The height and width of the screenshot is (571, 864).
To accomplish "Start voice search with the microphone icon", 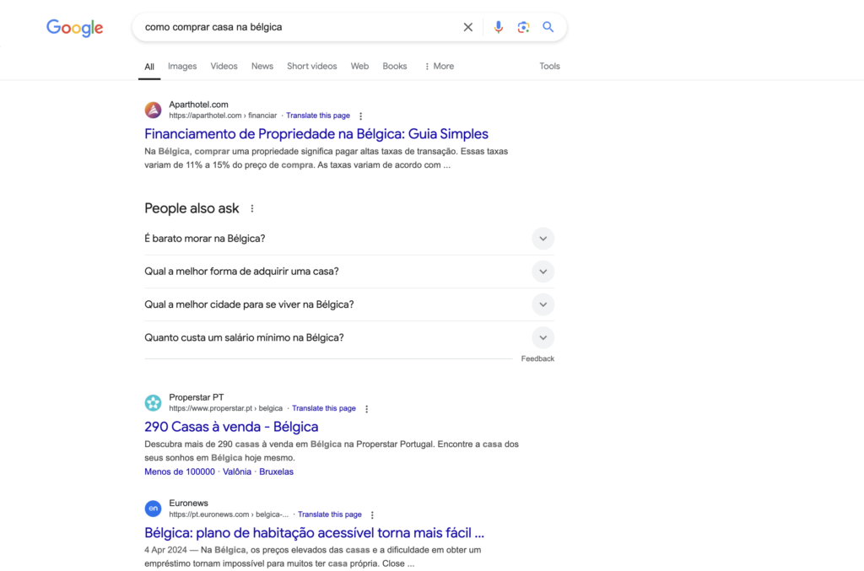I will pyautogui.click(x=498, y=27).
